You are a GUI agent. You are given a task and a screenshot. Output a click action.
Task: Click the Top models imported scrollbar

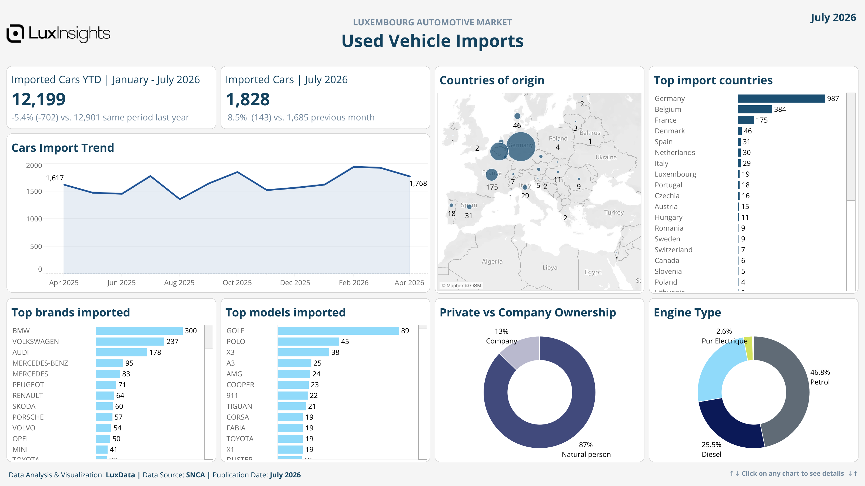[422, 392]
